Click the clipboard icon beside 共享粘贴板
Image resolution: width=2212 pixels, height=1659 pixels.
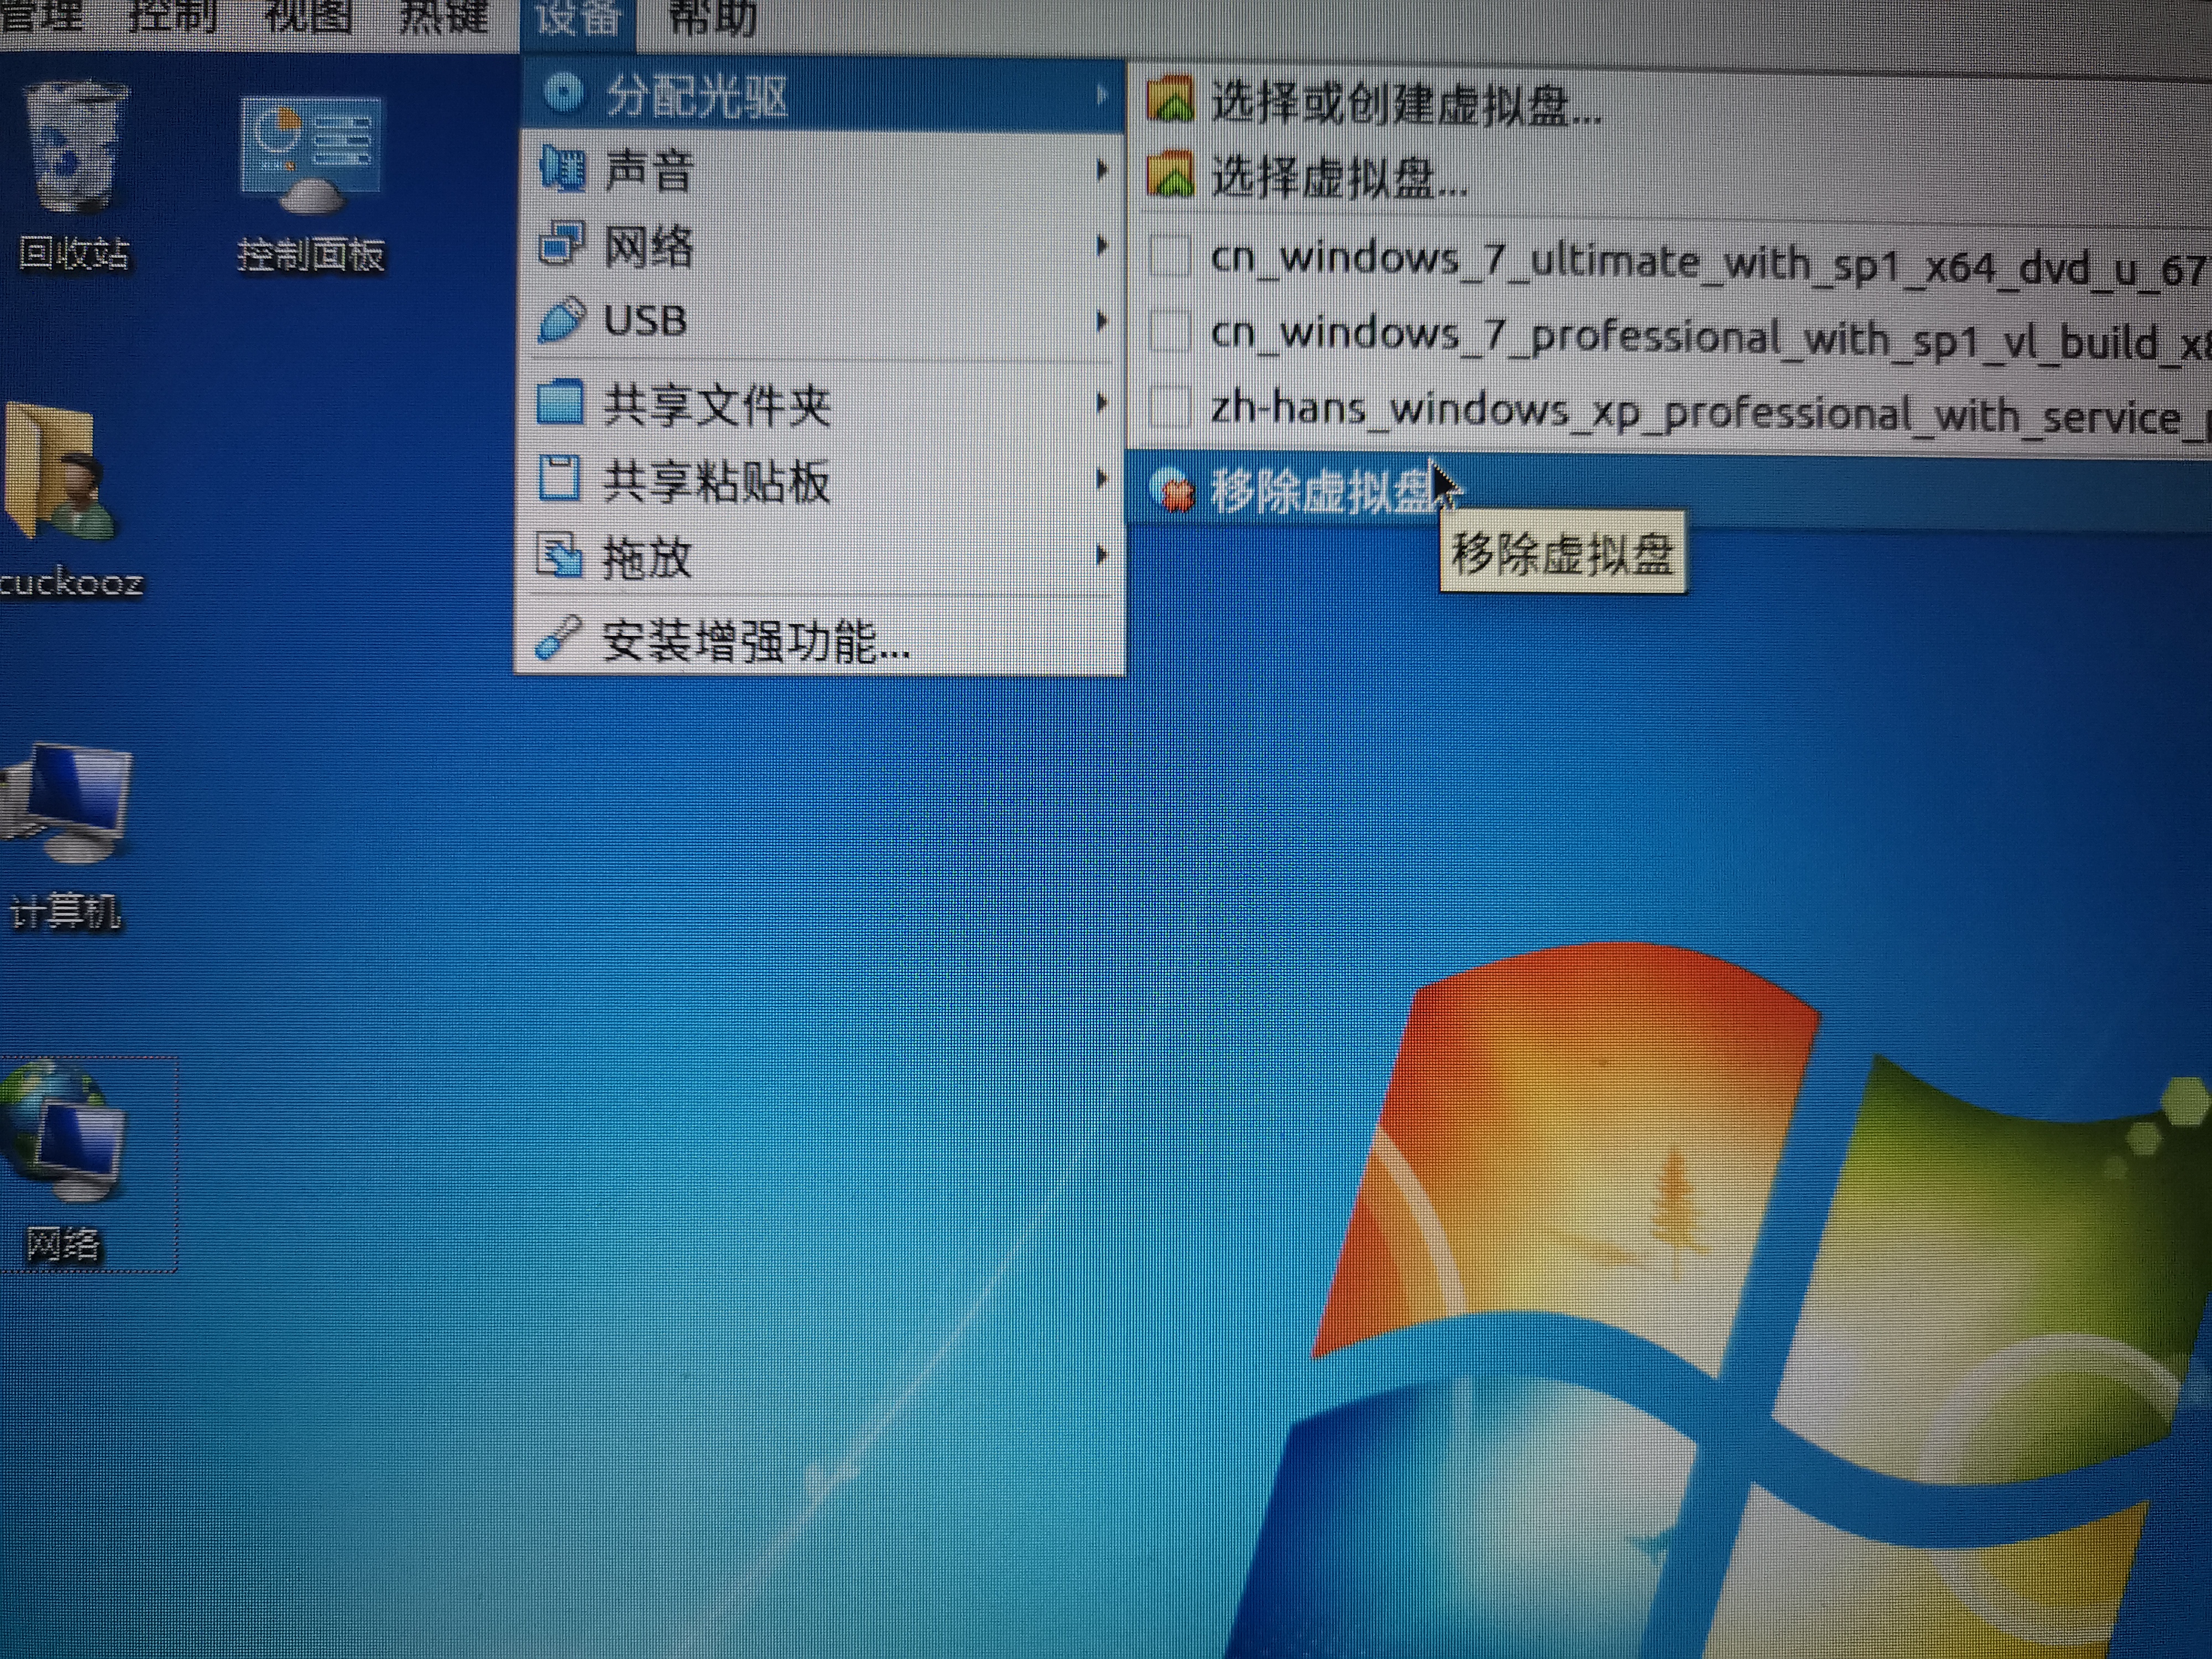coord(559,478)
